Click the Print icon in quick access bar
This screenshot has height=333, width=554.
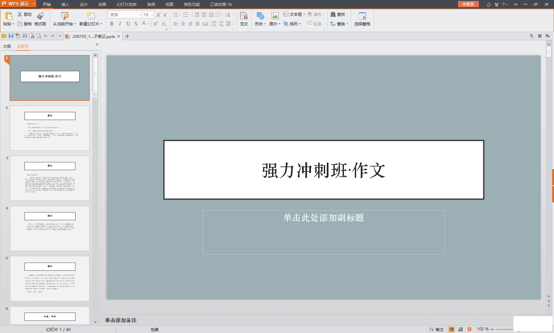25,36
